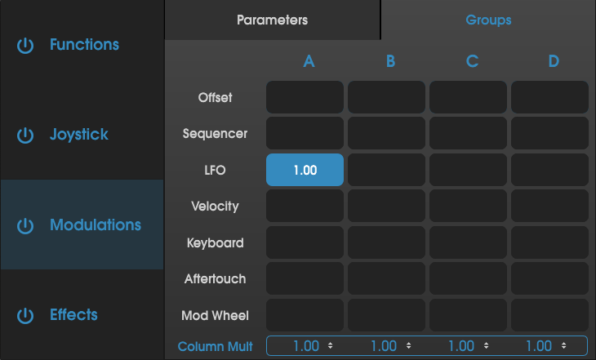Toggle the Joystick power icon
The width and height of the screenshot is (596, 360).
[x=25, y=136]
